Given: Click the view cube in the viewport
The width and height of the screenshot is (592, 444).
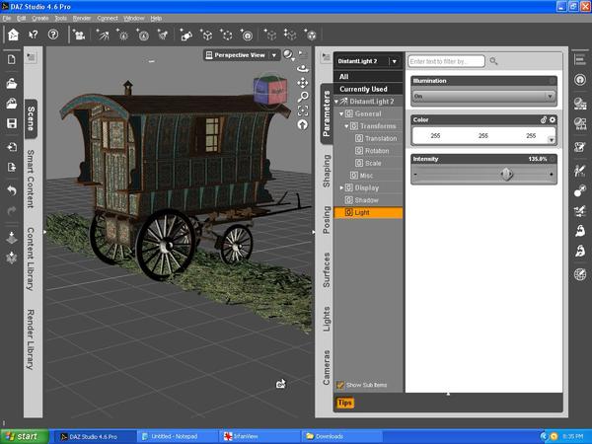Looking at the screenshot, I should click(270, 90).
